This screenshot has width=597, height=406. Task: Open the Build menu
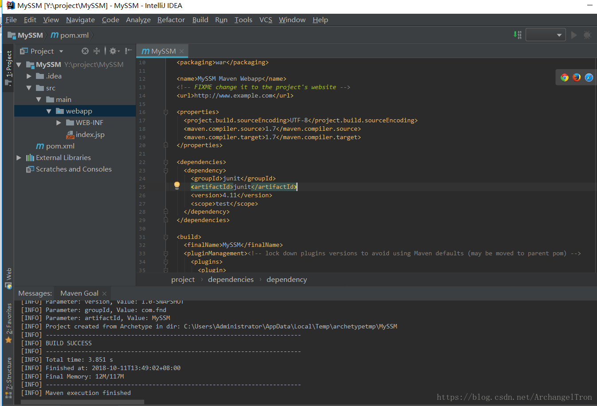(x=200, y=20)
